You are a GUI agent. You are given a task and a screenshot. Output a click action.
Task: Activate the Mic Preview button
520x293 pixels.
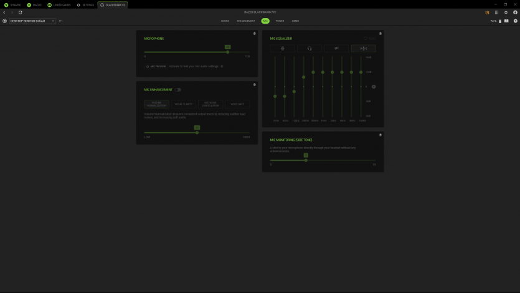[x=156, y=66]
